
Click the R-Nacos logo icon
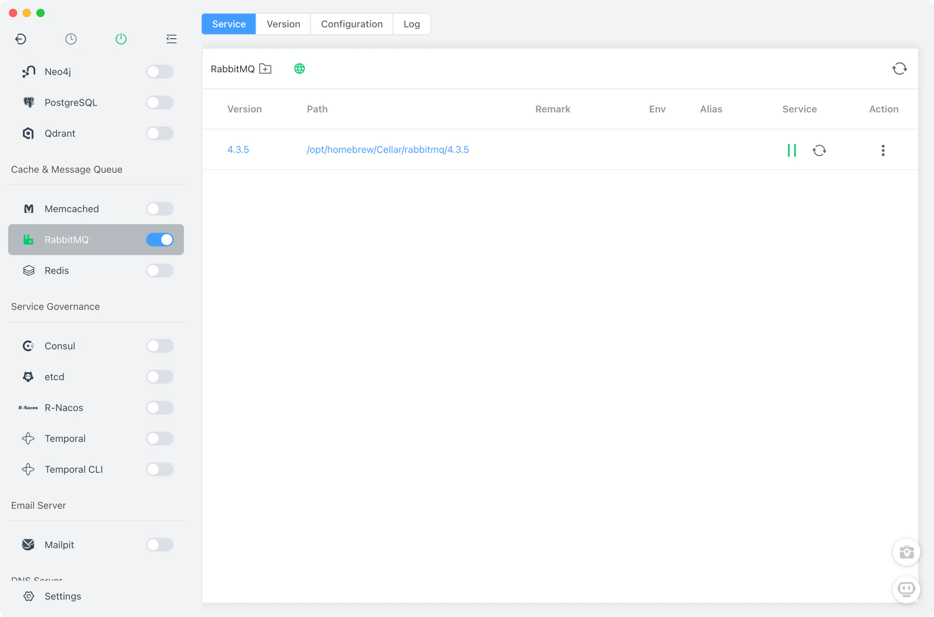click(28, 408)
